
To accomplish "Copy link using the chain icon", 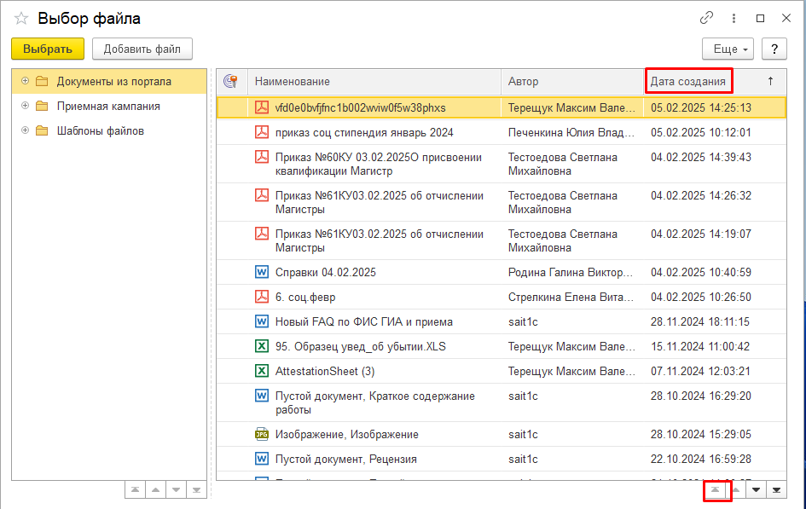I will [706, 18].
